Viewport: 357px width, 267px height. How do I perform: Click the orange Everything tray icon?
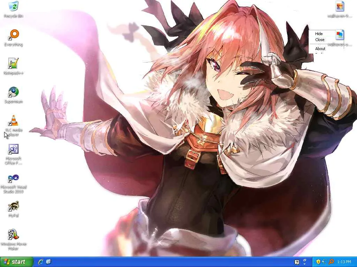331,262
